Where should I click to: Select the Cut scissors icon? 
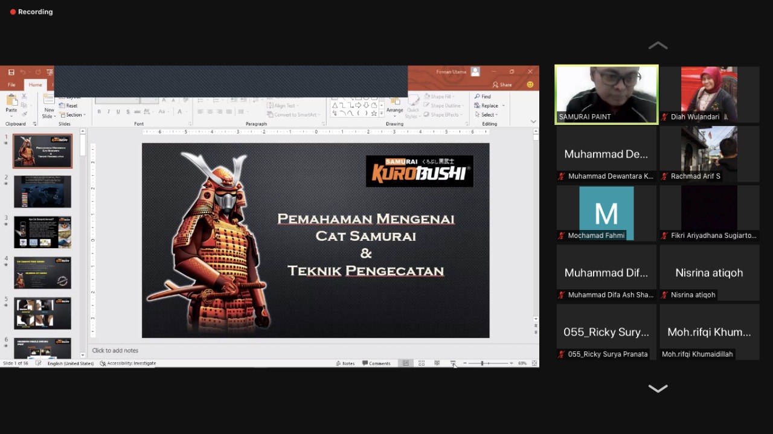coord(24,97)
